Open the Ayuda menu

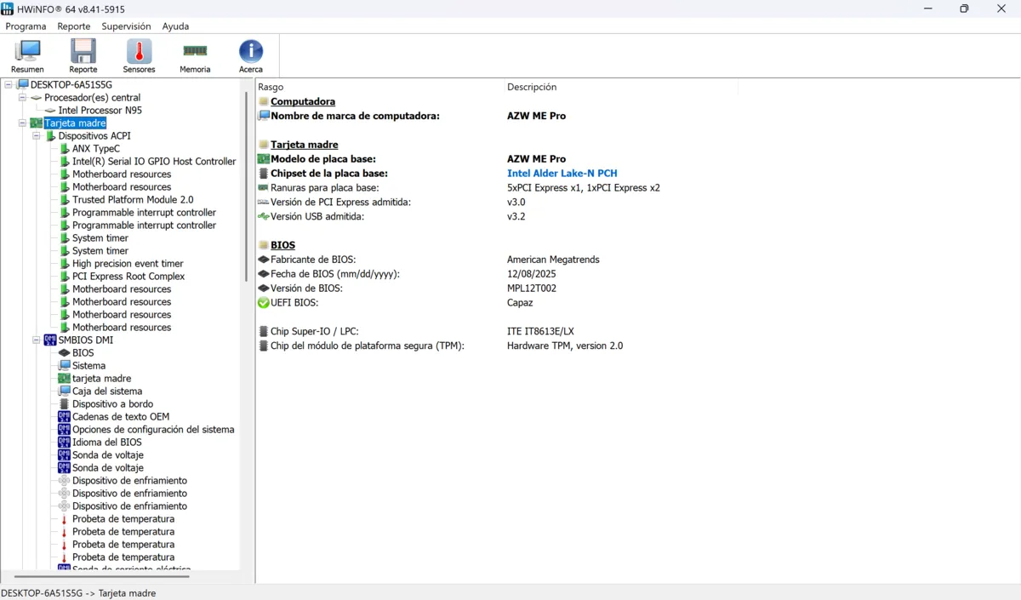coord(175,26)
